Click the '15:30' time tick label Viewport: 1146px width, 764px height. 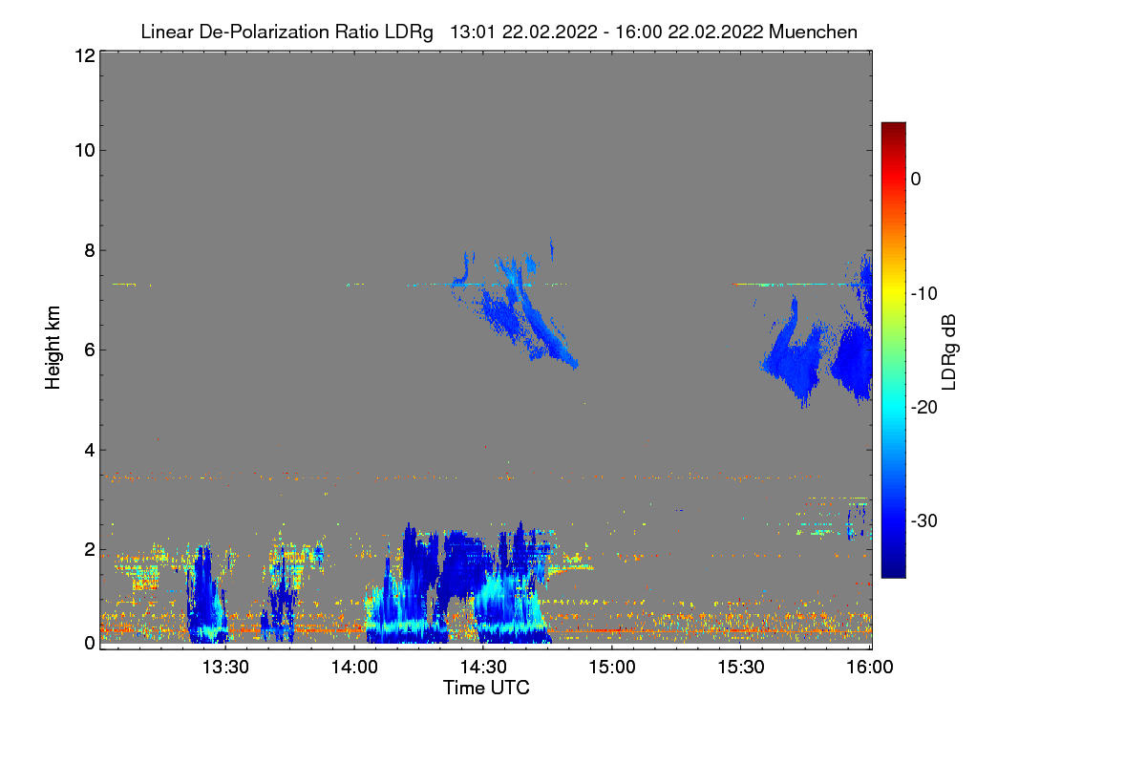[x=741, y=668]
